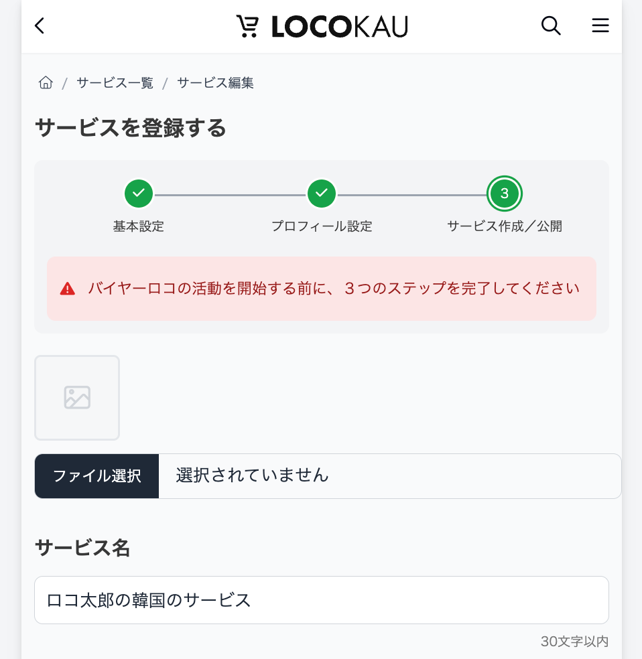Open the search on the LOCOKAU header

551,25
